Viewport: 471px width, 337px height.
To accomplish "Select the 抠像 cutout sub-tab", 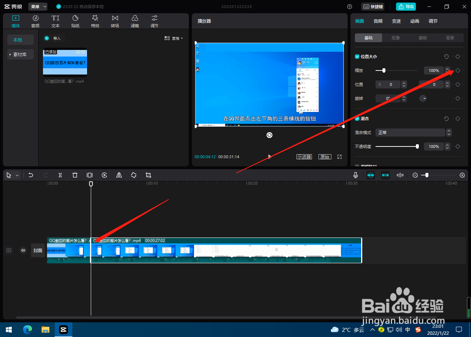I will (x=396, y=38).
